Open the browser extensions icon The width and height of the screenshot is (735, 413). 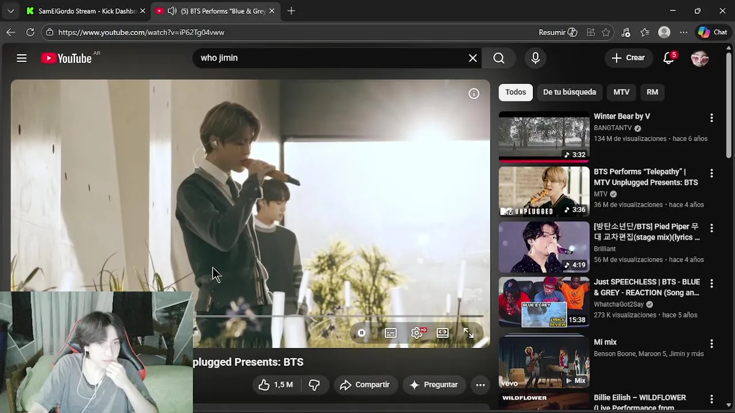tap(626, 33)
